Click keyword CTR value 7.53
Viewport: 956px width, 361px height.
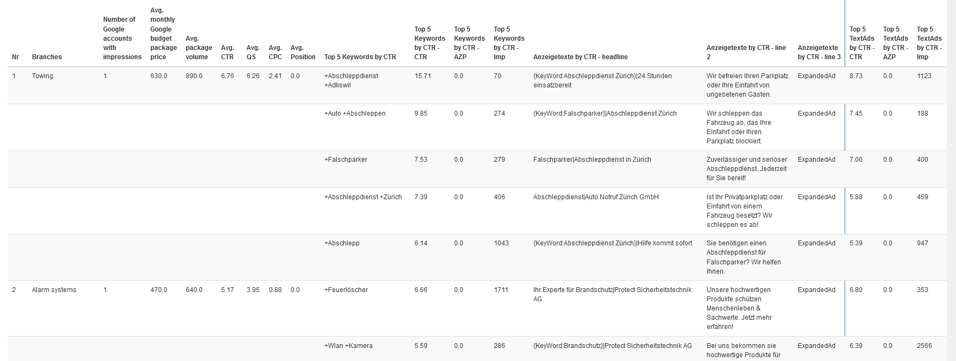click(x=421, y=160)
